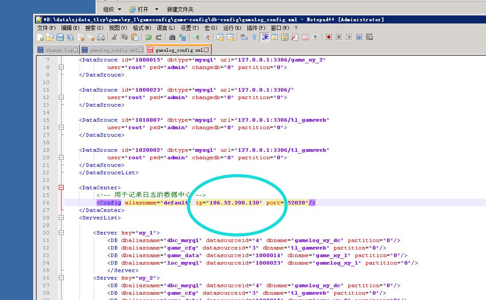Save the current file via toolbar
This screenshot has height=300, width=486.
[60, 37]
